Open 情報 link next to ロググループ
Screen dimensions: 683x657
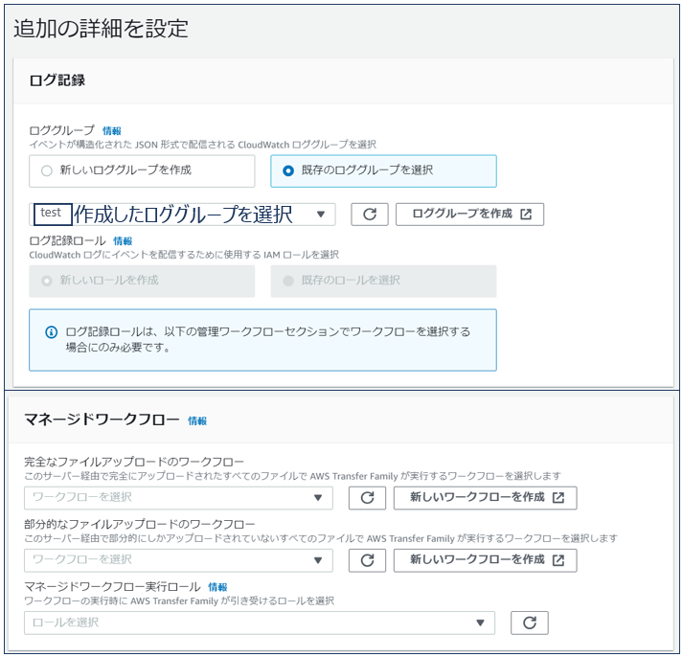112,130
